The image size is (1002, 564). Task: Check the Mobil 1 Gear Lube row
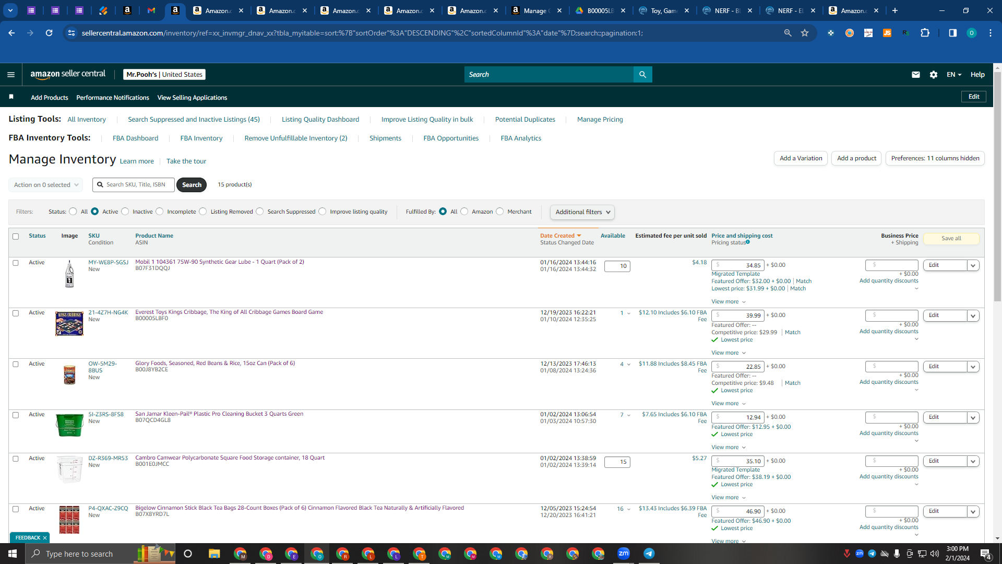coord(16,263)
